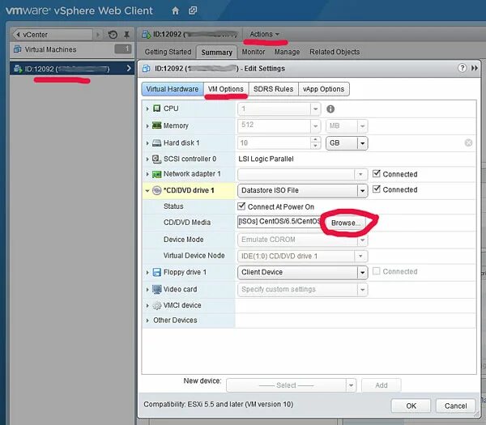Toggle Floppy drive 1 Connected checkbox

(x=377, y=271)
